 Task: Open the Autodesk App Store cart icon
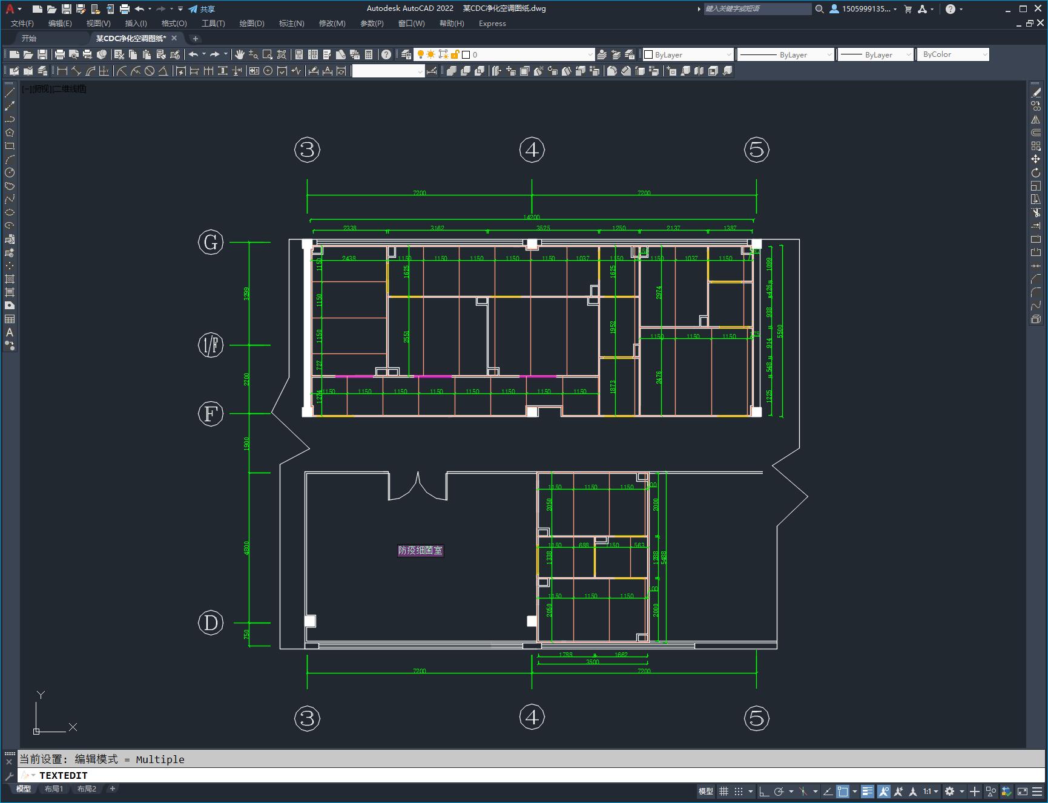908,8
